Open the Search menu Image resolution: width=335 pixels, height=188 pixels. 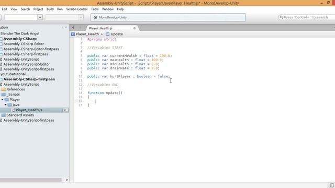pos(25,9)
